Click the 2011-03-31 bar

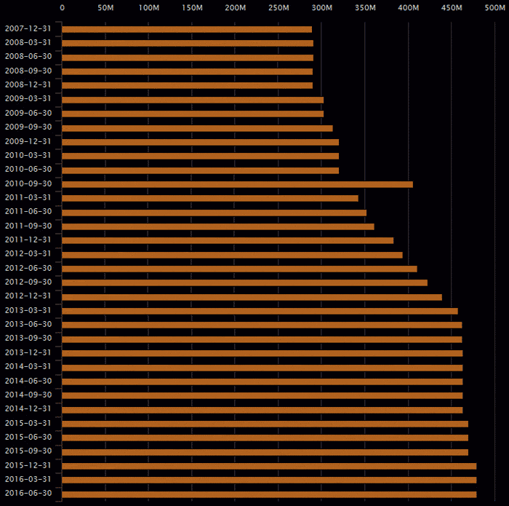click(x=210, y=198)
